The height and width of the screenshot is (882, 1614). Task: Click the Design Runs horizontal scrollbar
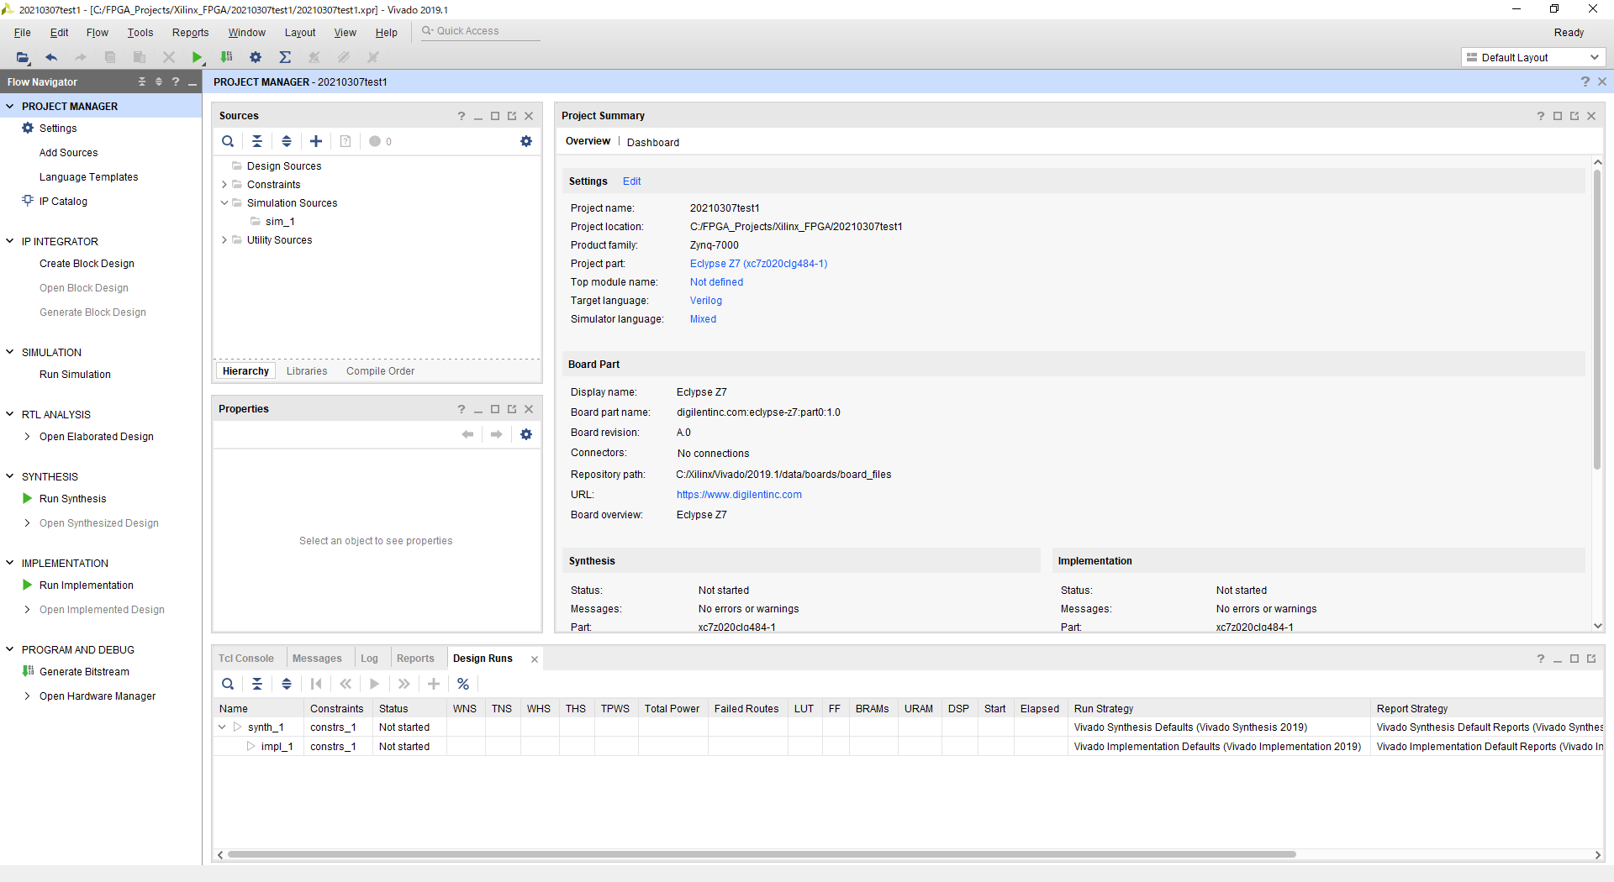[761, 854]
